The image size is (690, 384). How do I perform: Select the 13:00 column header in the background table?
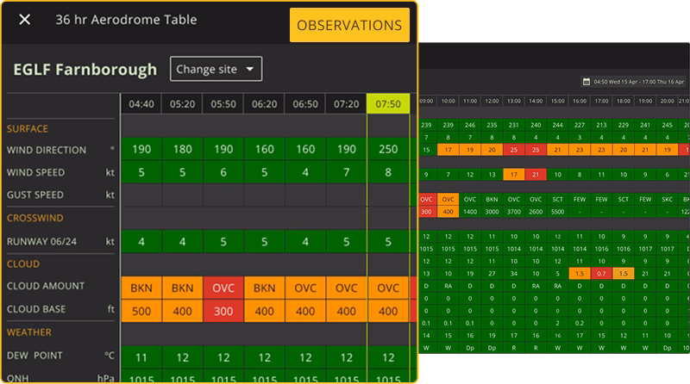[513, 101]
